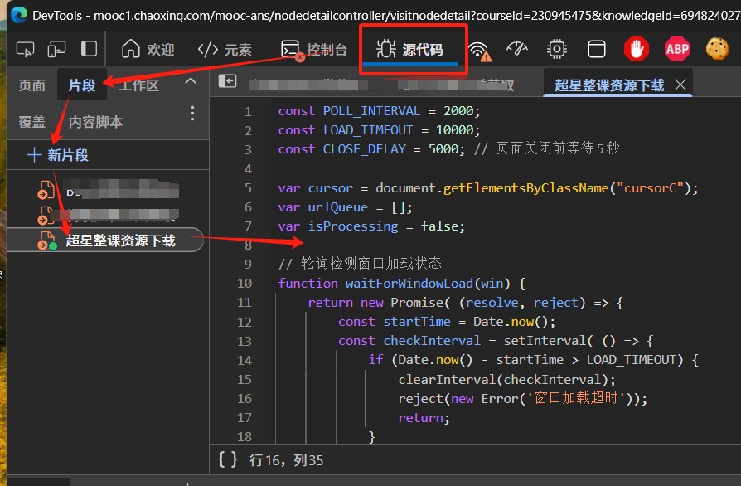Toggle device emulation icon
The height and width of the screenshot is (486, 741).
click(56, 49)
